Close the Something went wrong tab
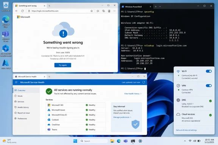Screen dimensions: 218x145 (x=45, y=6)
